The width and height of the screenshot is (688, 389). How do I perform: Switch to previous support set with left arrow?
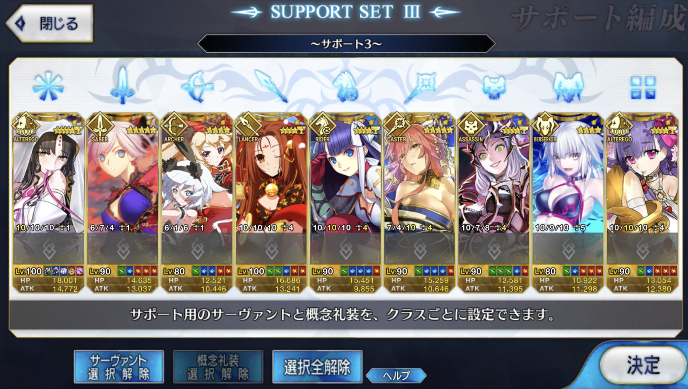247,12
